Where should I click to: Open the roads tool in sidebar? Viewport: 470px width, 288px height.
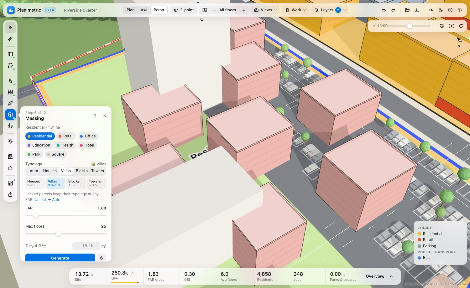coord(10,81)
